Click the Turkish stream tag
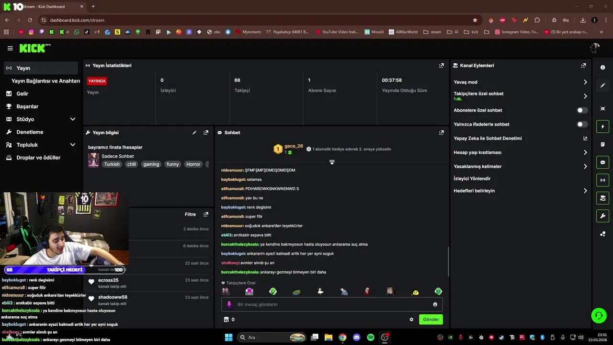Viewport: 613px width, 345px height. coord(112,164)
